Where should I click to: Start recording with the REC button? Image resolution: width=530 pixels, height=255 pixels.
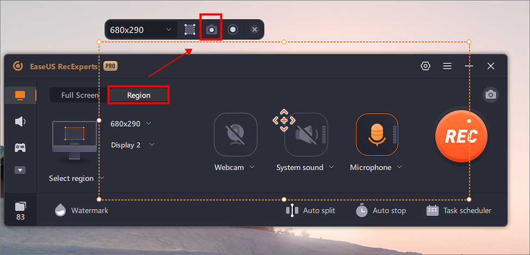461,136
